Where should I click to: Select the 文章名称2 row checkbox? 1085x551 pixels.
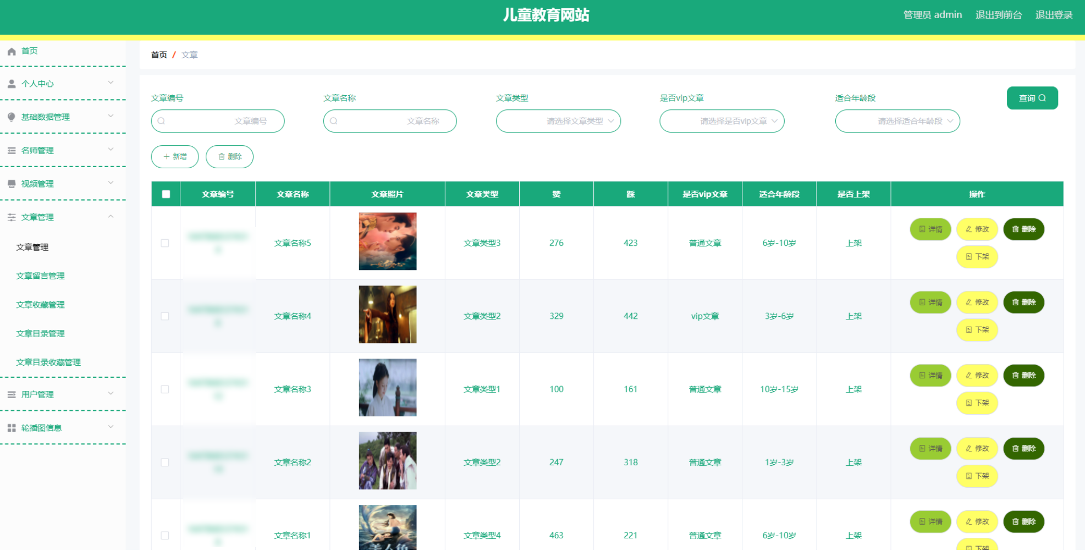click(165, 462)
